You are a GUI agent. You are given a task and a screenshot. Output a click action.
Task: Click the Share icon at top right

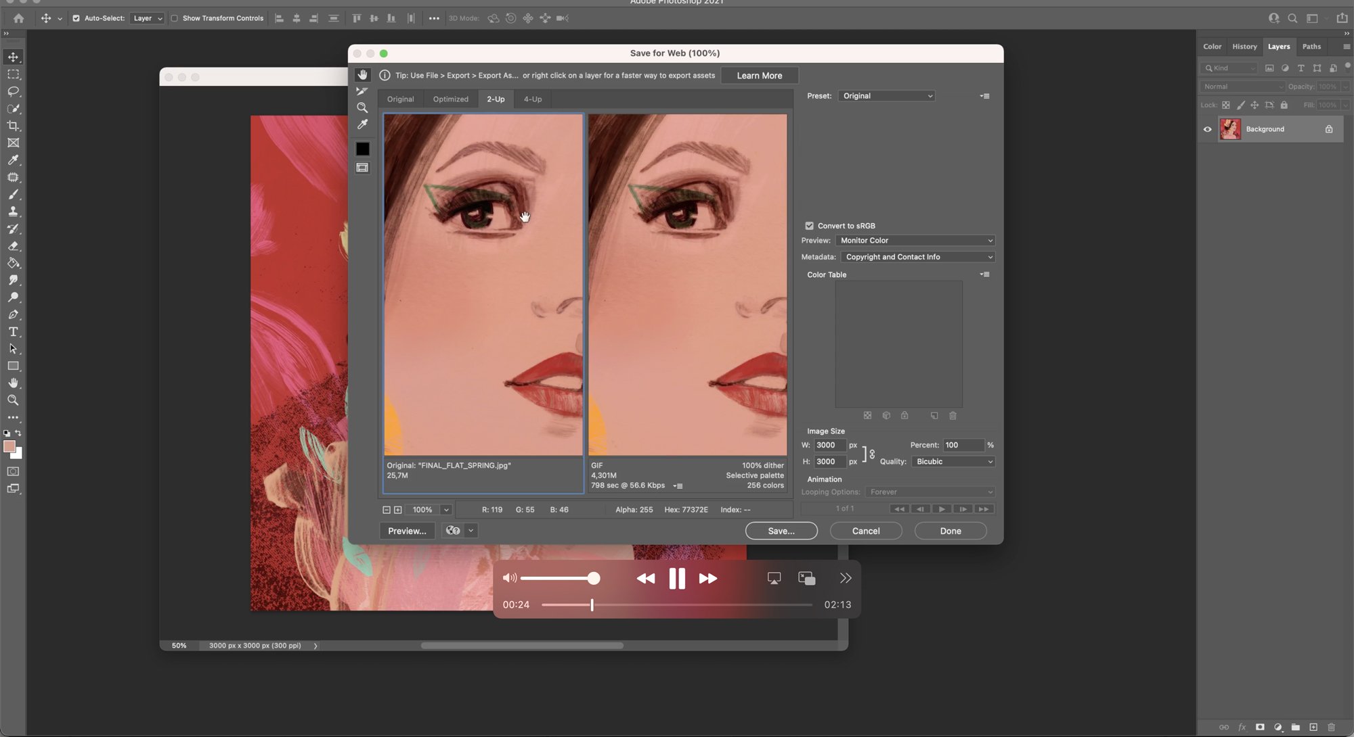[1342, 18]
